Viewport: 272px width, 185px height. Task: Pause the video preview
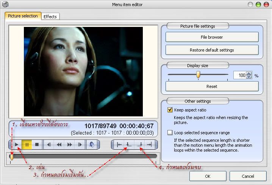tap(27, 144)
